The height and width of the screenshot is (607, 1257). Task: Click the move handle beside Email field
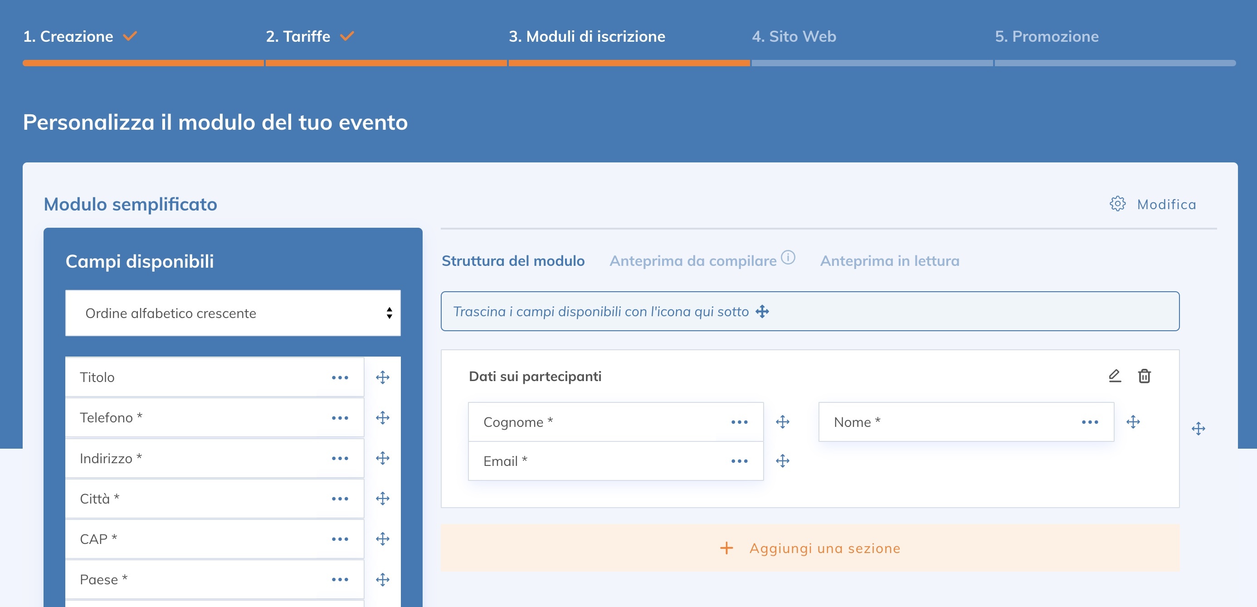[783, 461]
